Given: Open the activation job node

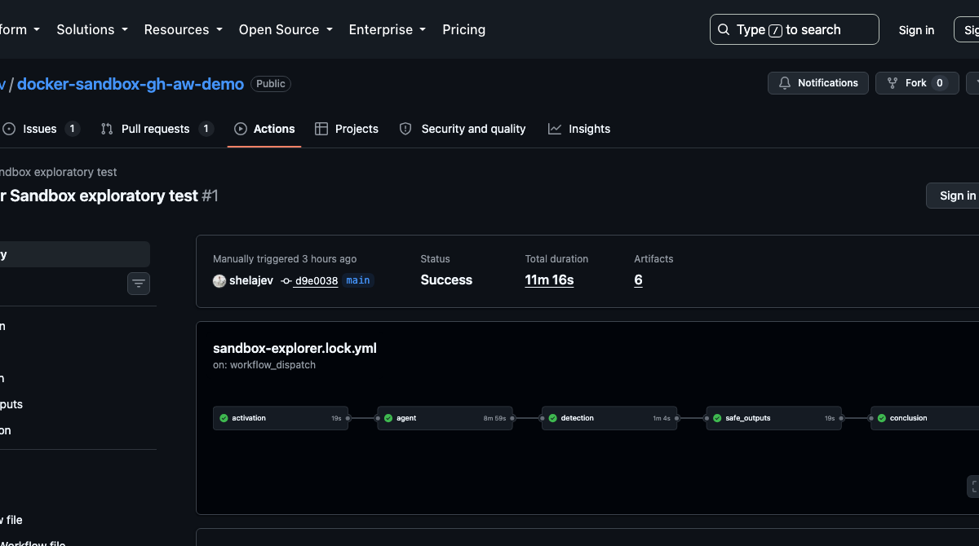Looking at the screenshot, I should click(x=281, y=418).
